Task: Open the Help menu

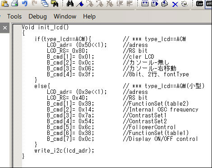Action: 89,16
